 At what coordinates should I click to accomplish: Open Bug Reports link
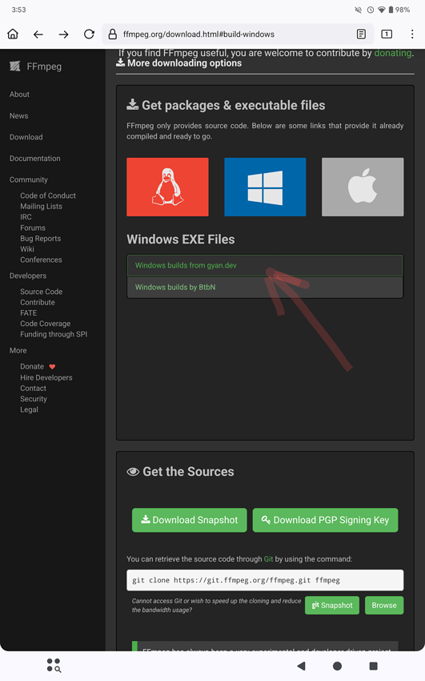[x=40, y=239]
